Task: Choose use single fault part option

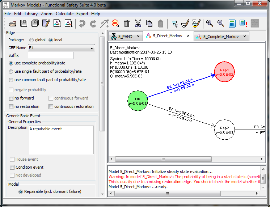Action: pos(12,71)
